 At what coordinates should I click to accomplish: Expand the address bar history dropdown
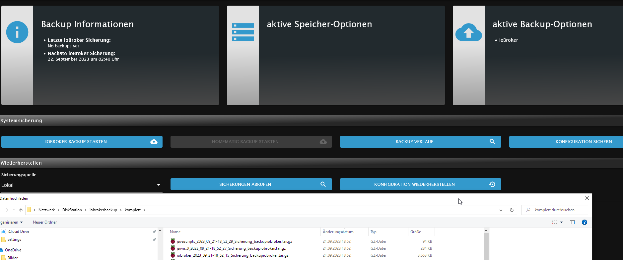501,210
